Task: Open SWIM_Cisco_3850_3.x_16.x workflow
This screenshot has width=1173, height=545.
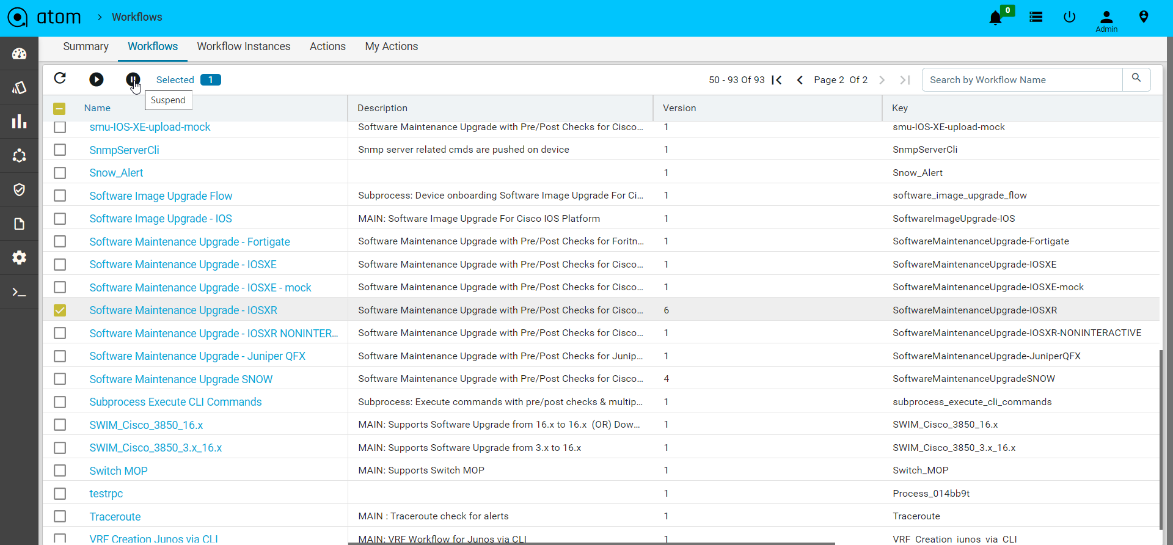Action: coord(155,448)
